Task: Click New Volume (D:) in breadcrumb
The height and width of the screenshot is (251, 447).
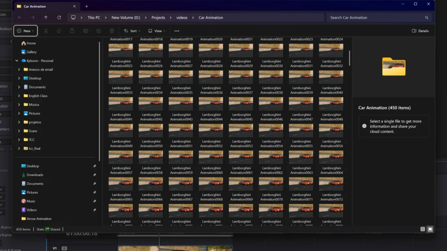Action: pos(126,17)
